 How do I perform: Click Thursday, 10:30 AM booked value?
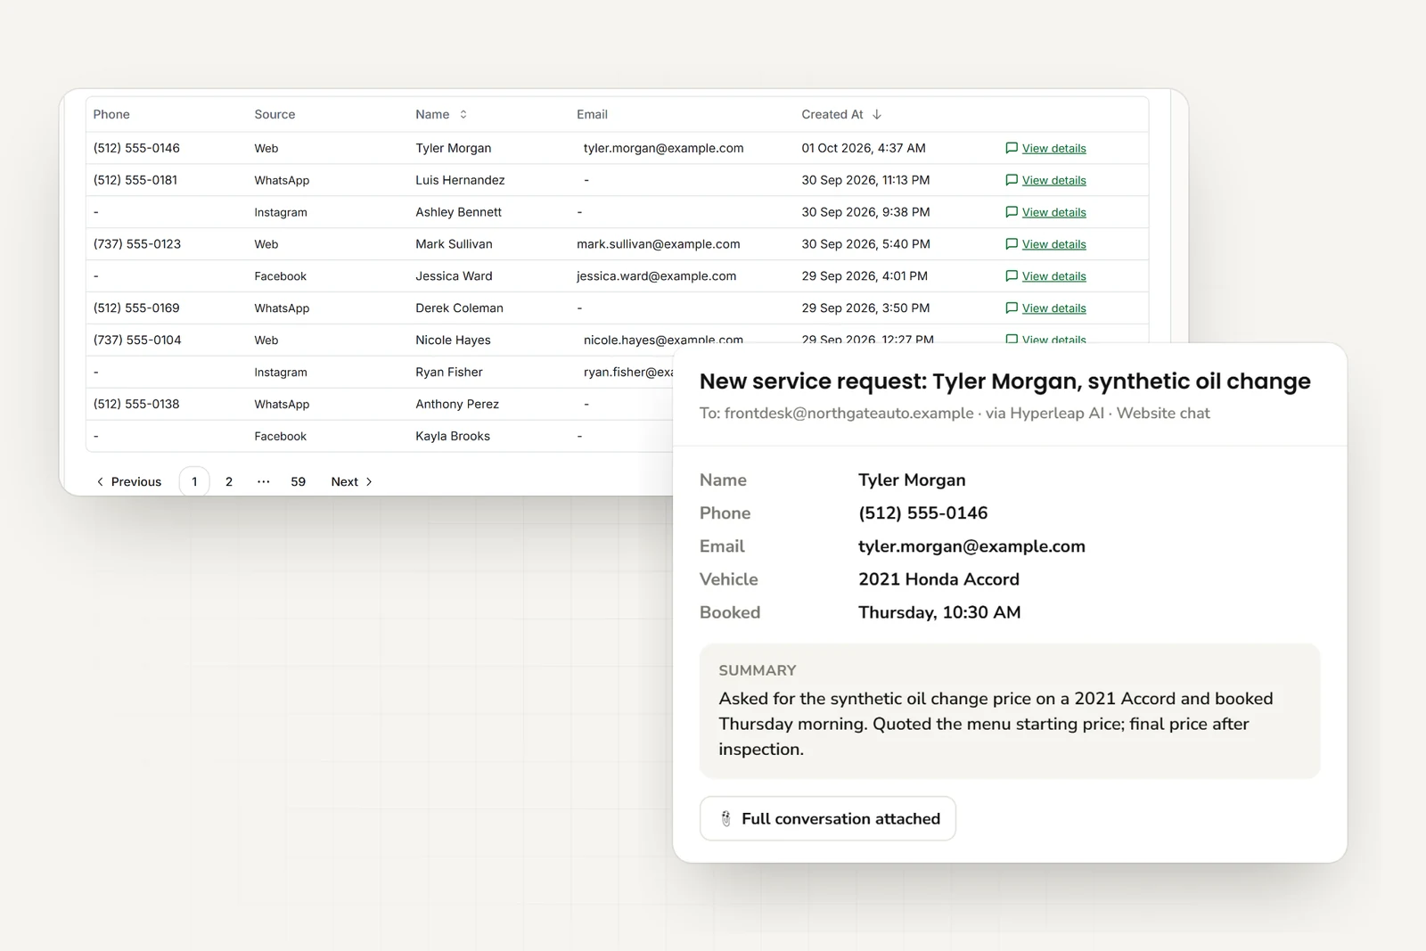939,612
